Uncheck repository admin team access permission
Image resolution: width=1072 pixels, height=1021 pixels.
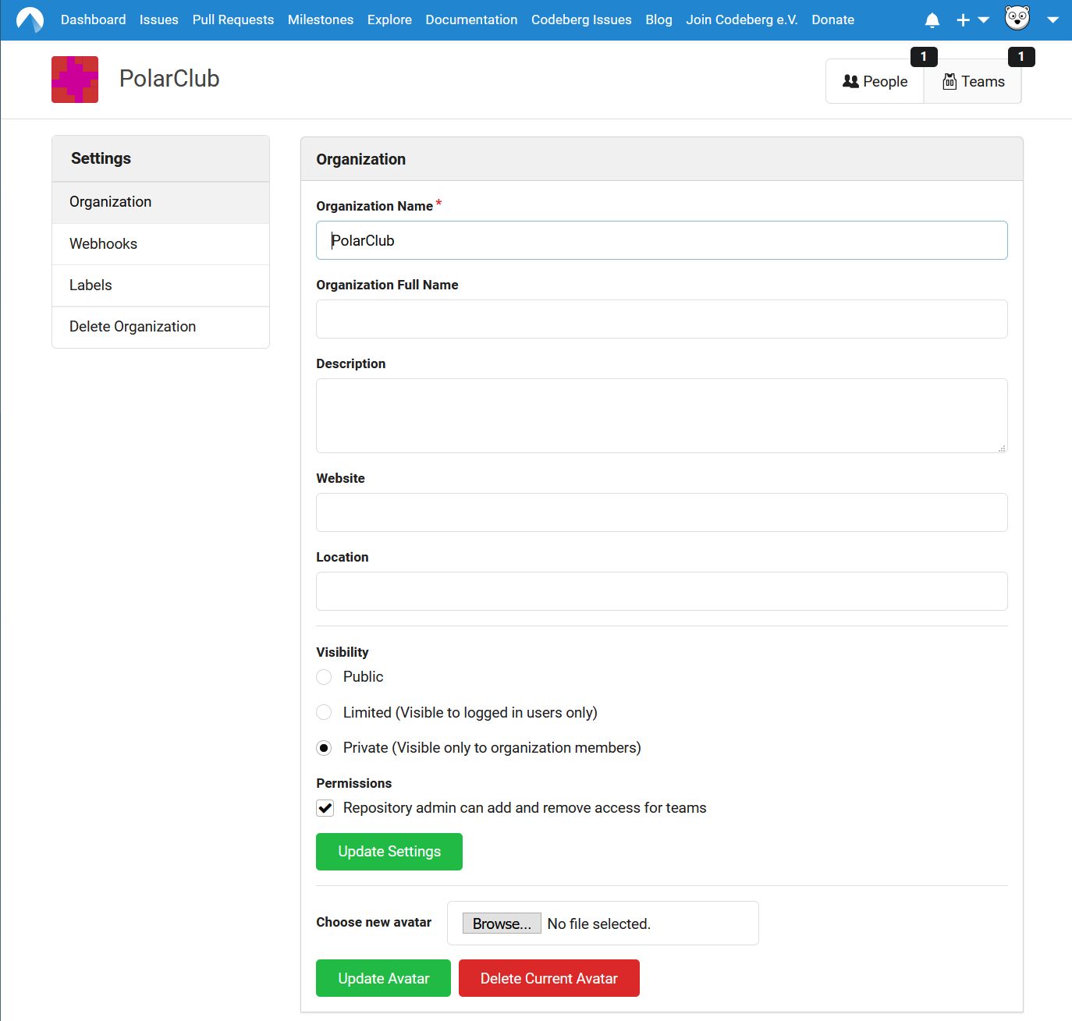pos(325,808)
